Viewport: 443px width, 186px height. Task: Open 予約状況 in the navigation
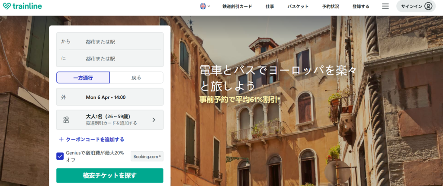point(331,6)
